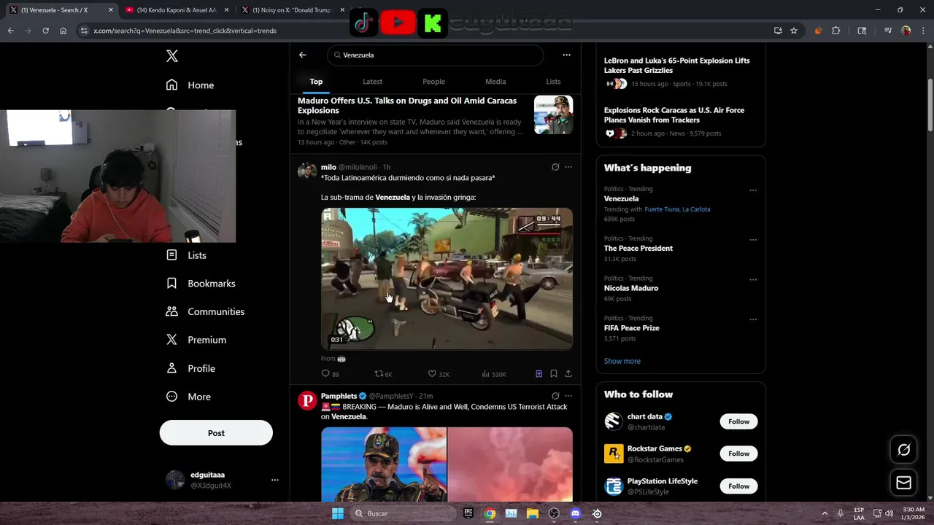Open options for Nicolas Maduro trend
This screenshot has height=525, width=934.
pos(753,279)
